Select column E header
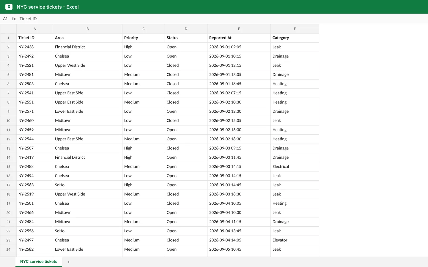This screenshot has width=428, height=267. coord(239,29)
